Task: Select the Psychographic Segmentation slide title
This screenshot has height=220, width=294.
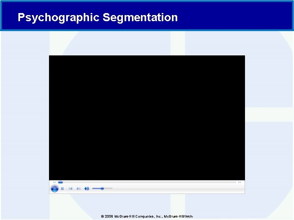Action: 98,17
